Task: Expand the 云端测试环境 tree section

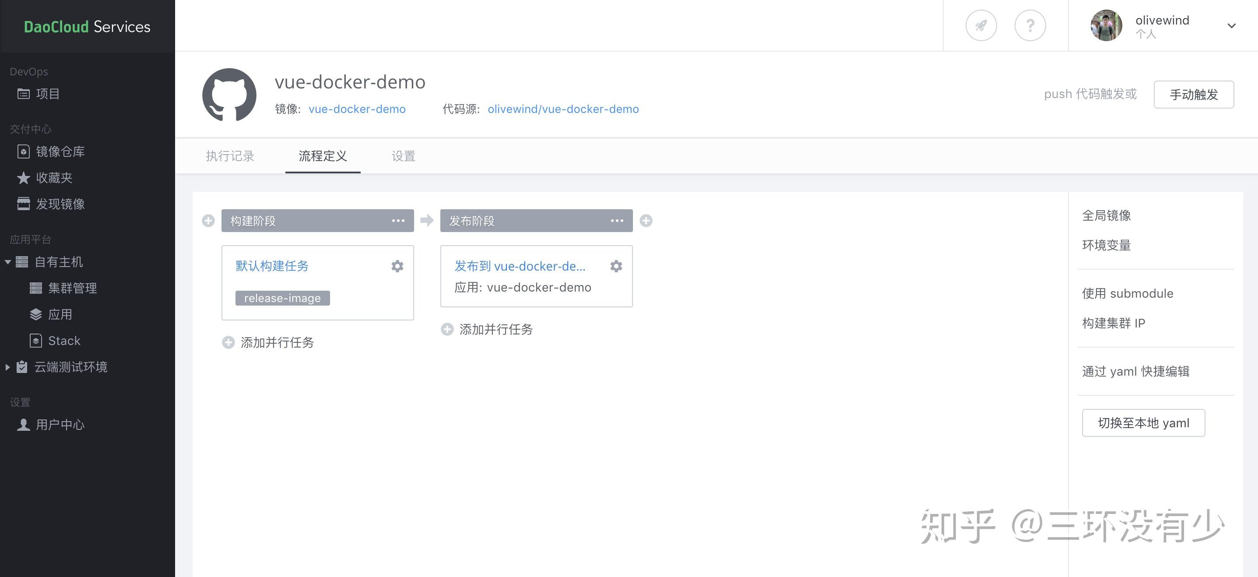Action: tap(8, 367)
